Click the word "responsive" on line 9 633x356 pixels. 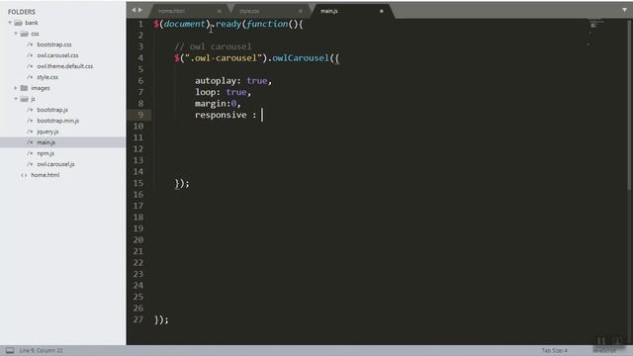click(221, 115)
